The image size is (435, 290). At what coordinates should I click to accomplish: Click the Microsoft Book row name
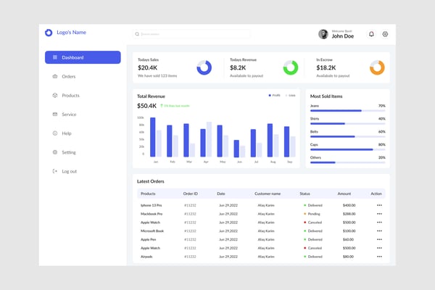point(152,231)
